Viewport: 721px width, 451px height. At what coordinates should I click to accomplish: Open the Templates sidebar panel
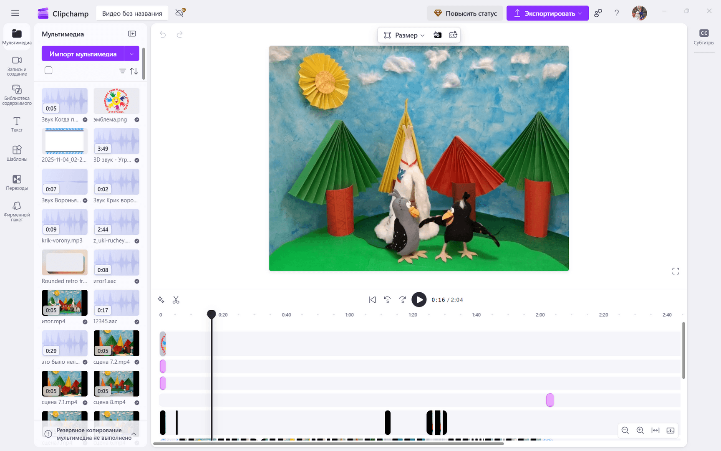click(x=17, y=153)
